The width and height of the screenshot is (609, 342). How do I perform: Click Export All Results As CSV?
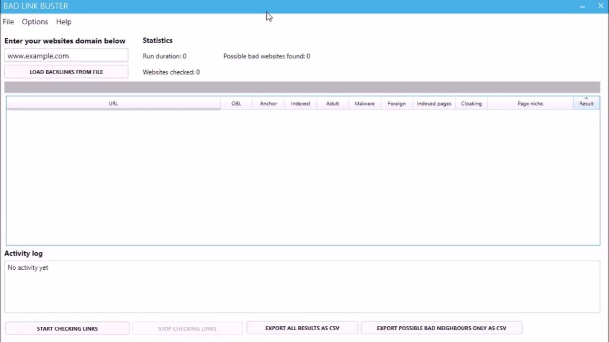[302, 328]
